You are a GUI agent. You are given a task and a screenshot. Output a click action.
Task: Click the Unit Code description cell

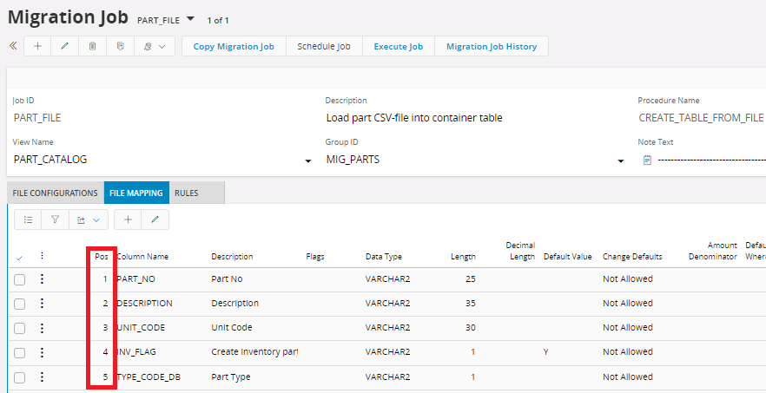232,328
